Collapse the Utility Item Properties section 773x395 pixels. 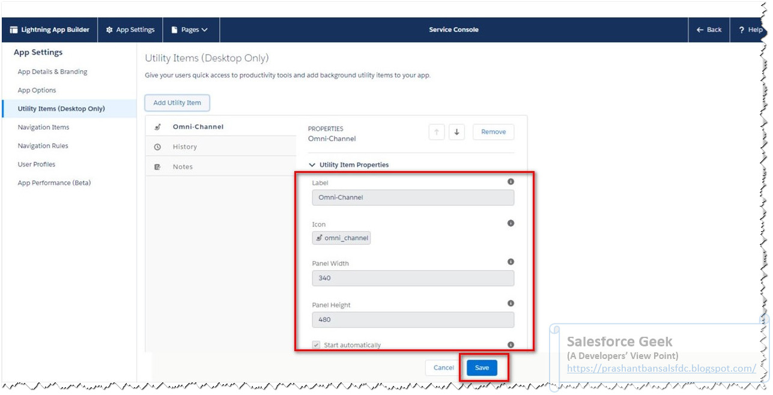pos(349,164)
